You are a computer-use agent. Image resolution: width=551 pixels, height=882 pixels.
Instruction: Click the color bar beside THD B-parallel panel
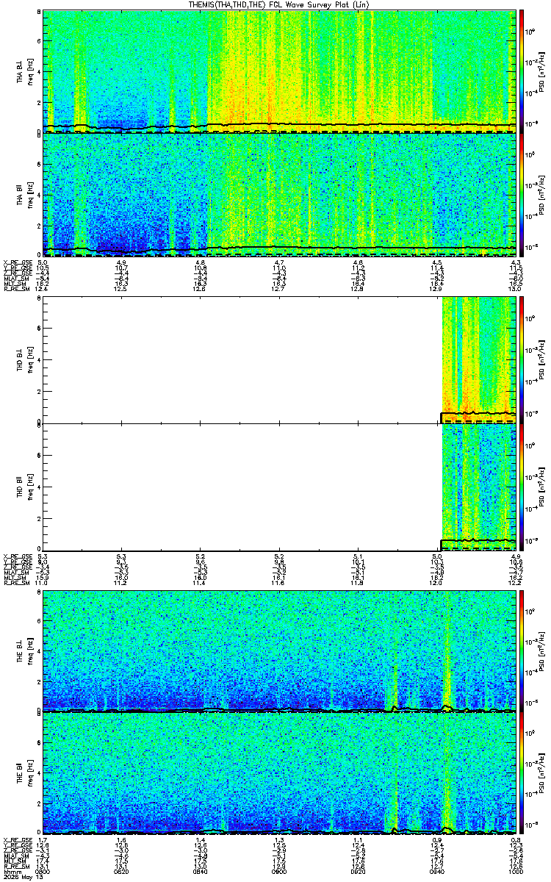[522, 486]
